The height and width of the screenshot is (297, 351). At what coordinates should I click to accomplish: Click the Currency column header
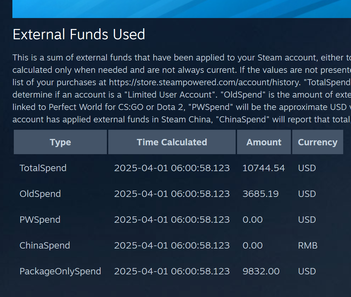coord(317,142)
